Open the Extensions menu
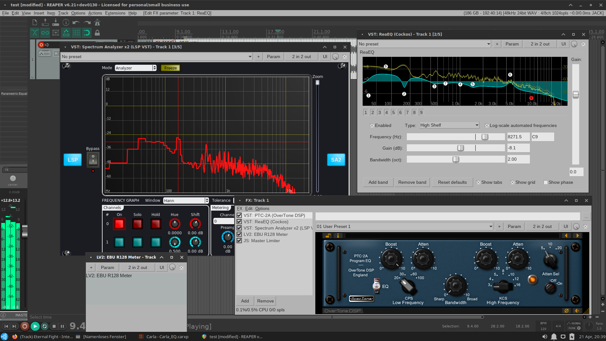The image size is (606, 341). pyautogui.click(x=115, y=13)
